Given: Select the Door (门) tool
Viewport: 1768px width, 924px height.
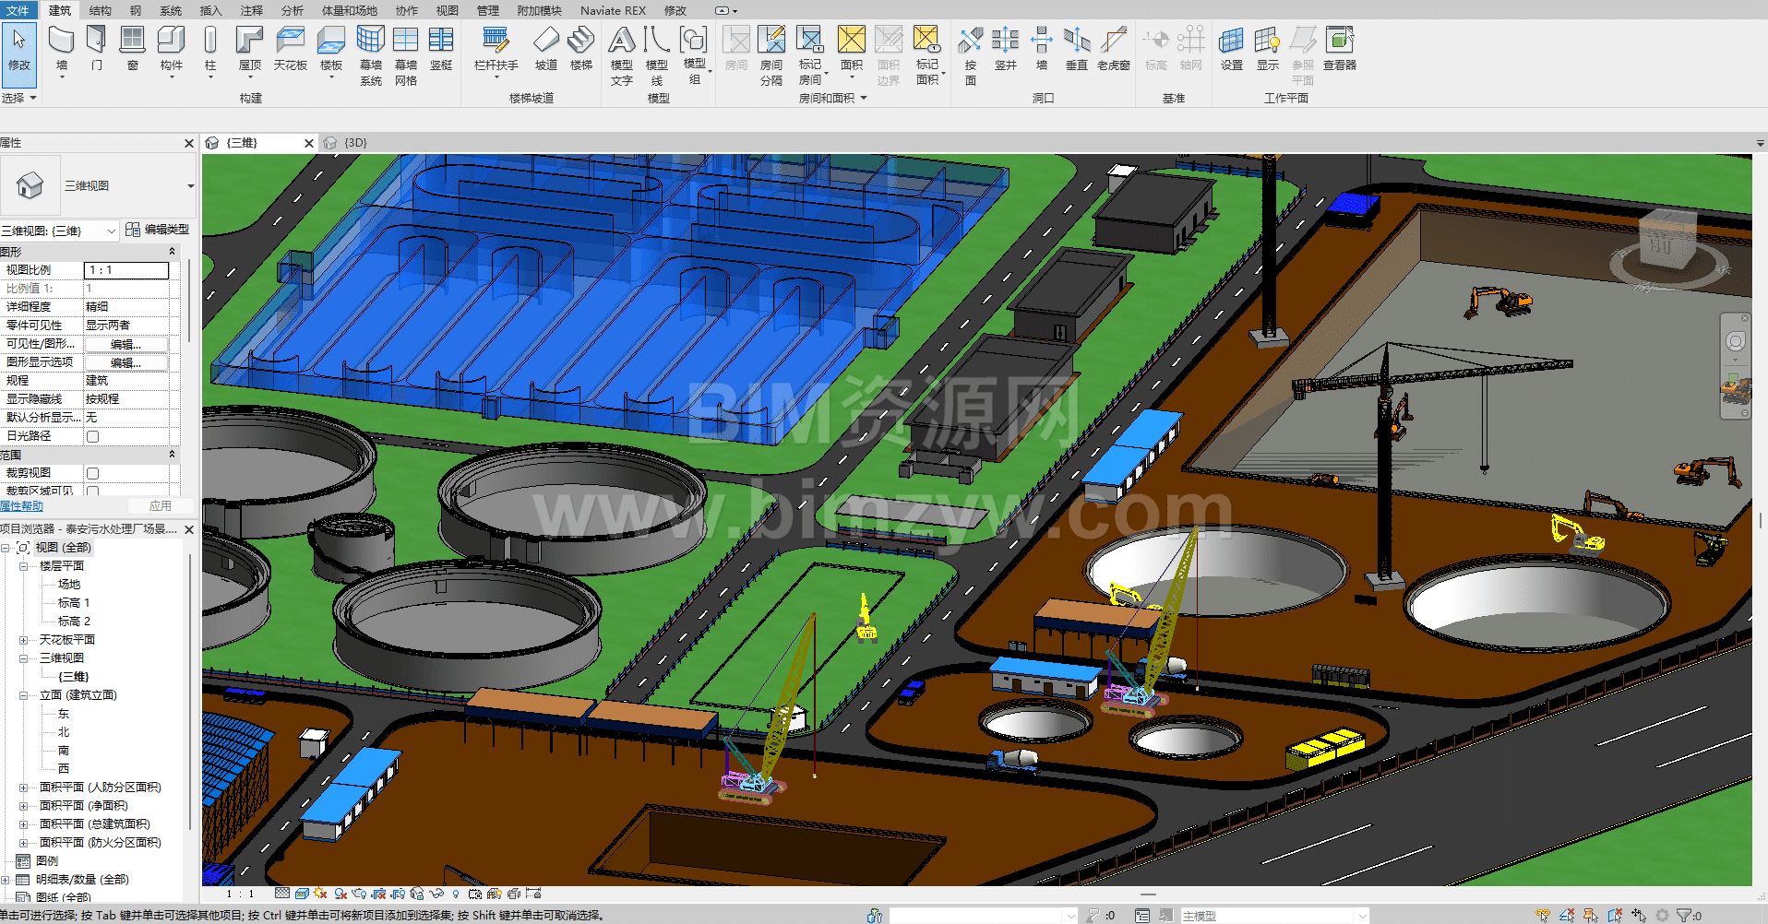Looking at the screenshot, I should point(97,49).
